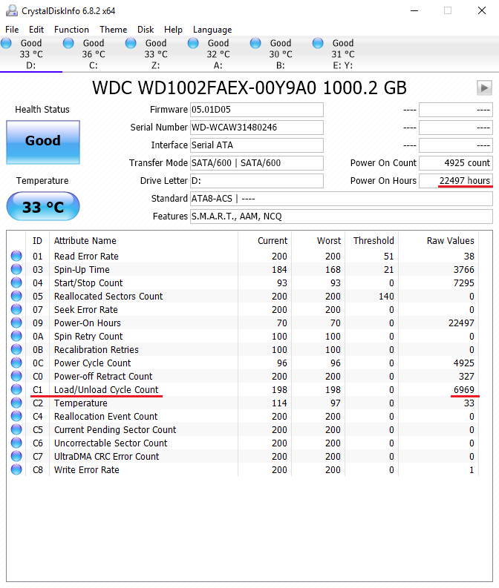The height and width of the screenshot is (588, 499).
Task: Click the 33 °C temperature button
Action: pyautogui.click(x=43, y=206)
